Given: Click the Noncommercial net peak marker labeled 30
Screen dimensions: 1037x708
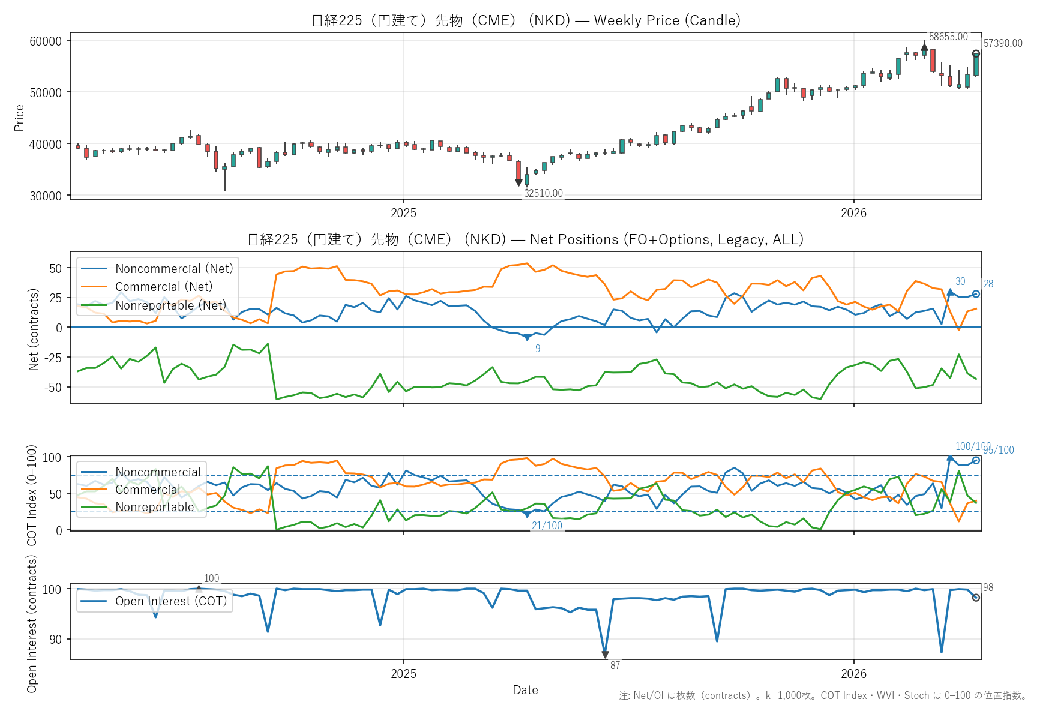Looking at the screenshot, I should [950, 292].
